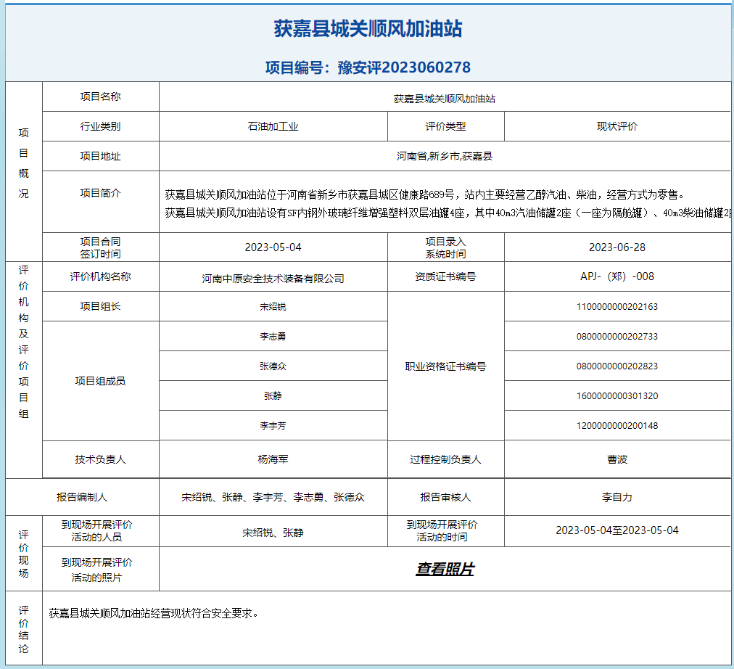Click the 项目录入系统时间 label
Viewport: 734px width, 669px height.
pyautogui.click(x=445, y=247)
